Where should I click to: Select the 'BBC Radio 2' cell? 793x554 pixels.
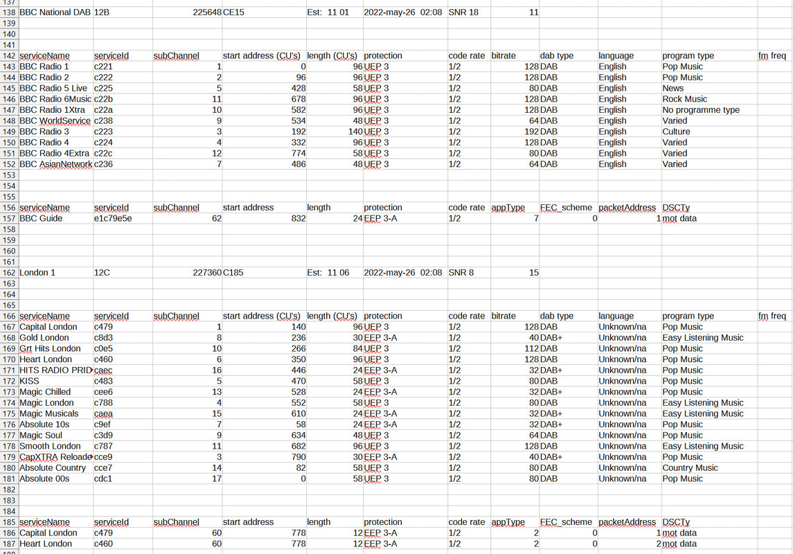(55, 78)
